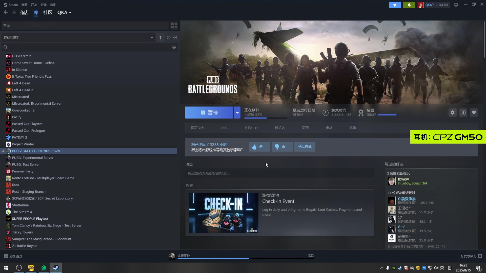Viewport: 486px width, 273px height.
Task: Open the DLC tab
Action: coord(224,128)
